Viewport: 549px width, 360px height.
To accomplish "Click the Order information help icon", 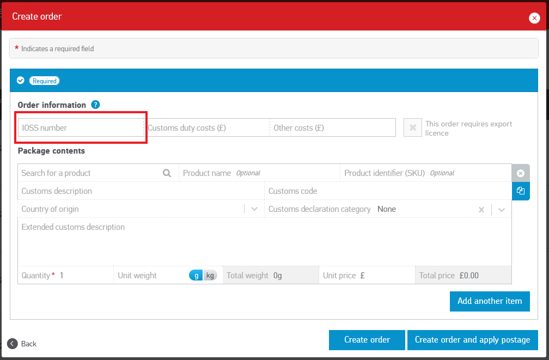I will 95,105.
